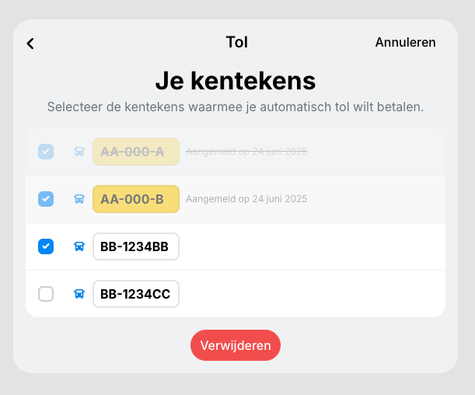This screenshot has height=395, width=475.
Task: Click the car icon beside AA-000-A
Action: [x=79, y=152]
